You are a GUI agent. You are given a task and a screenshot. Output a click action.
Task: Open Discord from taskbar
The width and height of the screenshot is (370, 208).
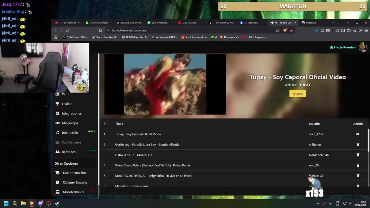(x=40, y=203)
